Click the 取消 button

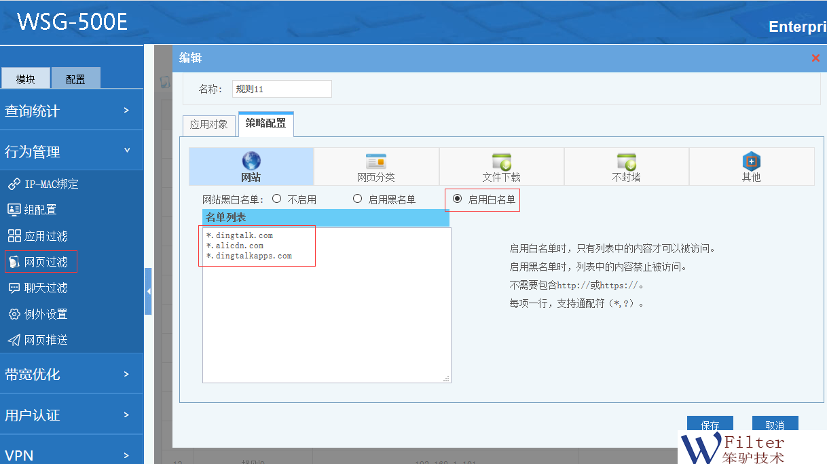pyautogui.click(x=775, y=425)
